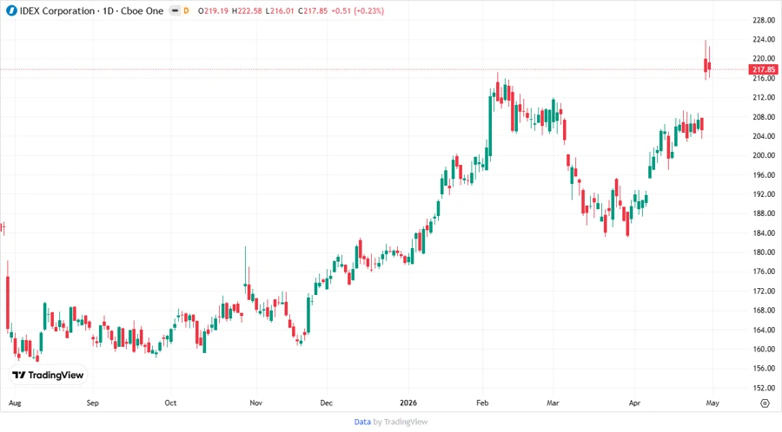Open the Data link in footer

[x=362, y=422]
